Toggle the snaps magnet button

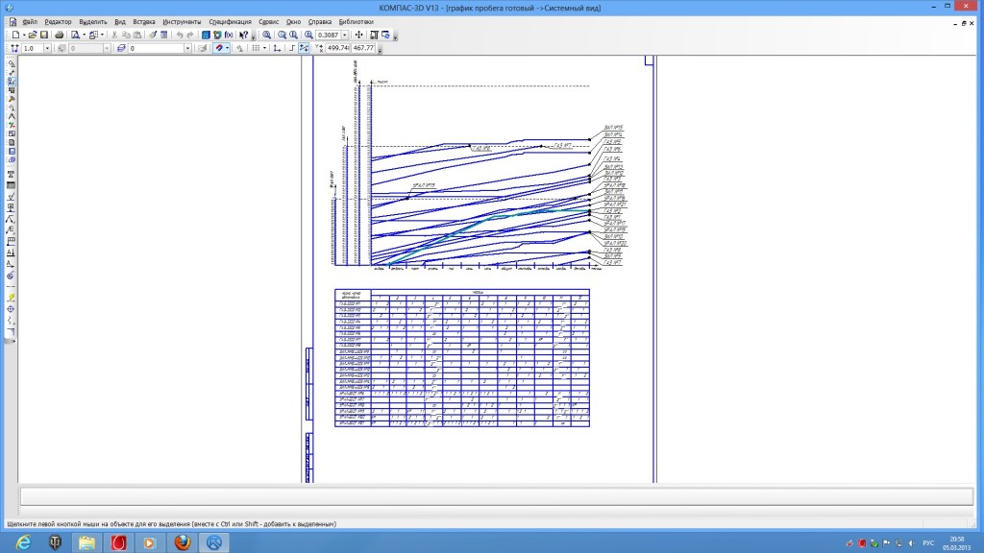(x=218, y=48)
